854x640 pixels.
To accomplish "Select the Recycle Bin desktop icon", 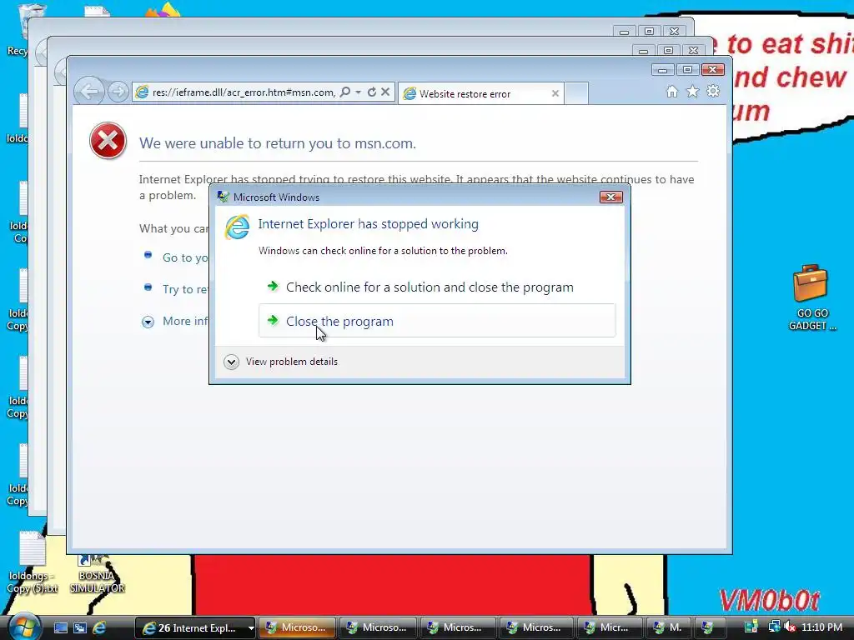I will pyautogui.click(x=18, y=30).
